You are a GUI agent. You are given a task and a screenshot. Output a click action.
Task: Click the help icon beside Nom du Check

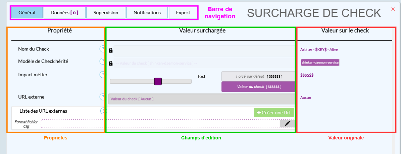tap(102, 49)
